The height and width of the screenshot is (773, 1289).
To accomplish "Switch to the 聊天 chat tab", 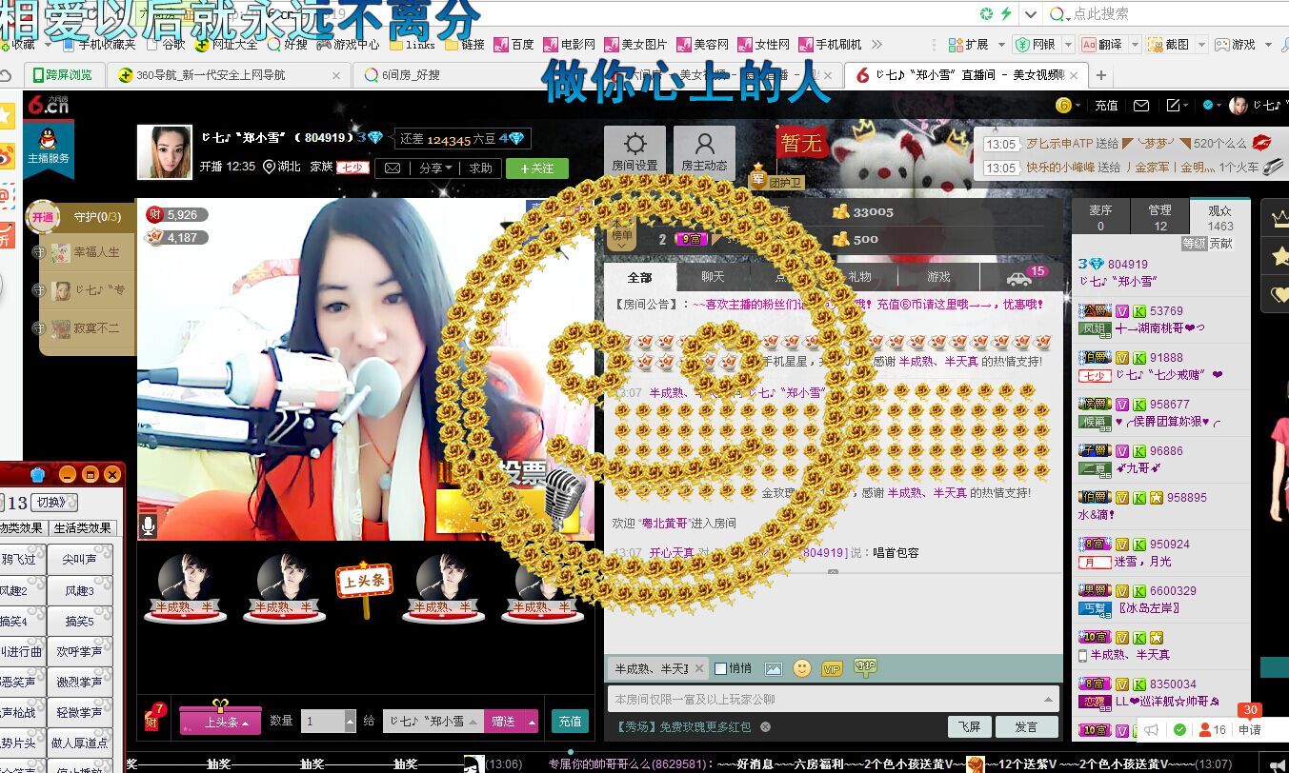I will pyautogui.click(x=713, y=277).
